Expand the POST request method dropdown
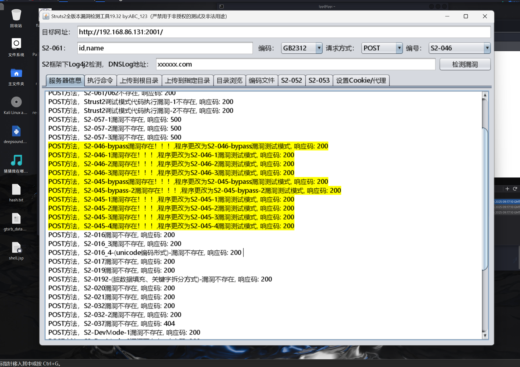This screenshot has width=520, height=367. 399,48
